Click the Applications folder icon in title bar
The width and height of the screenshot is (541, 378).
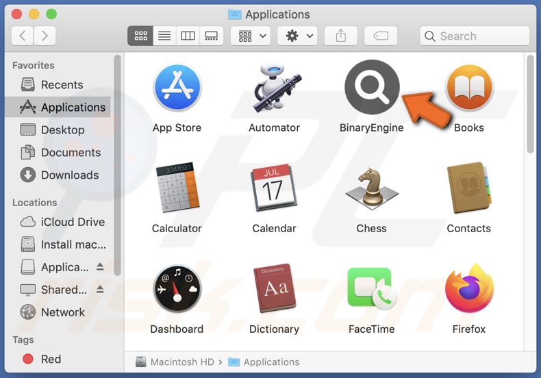[x=235, y=14]
